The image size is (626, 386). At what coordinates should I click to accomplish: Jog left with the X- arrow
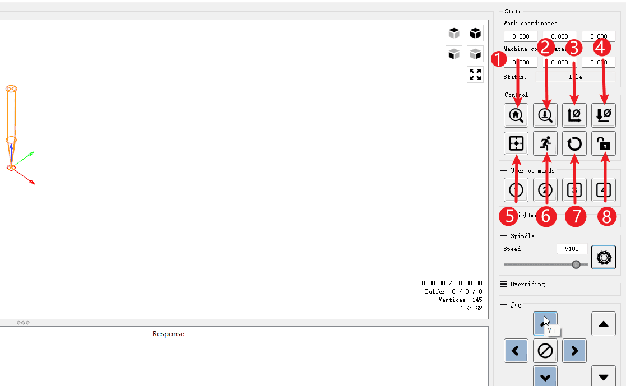(x=516, y=351)
